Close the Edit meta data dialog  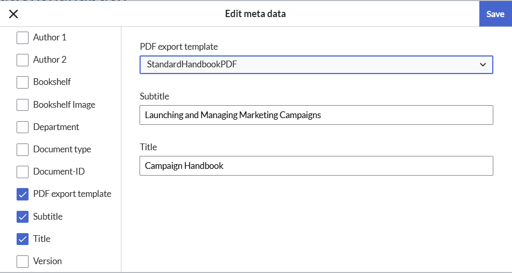[13, 14]
